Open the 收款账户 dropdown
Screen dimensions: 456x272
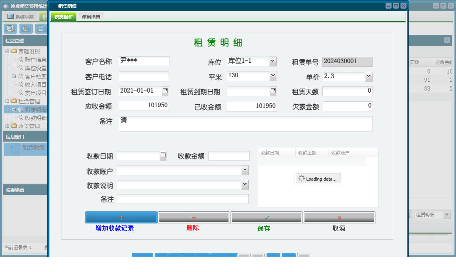[x=245, y=170]
